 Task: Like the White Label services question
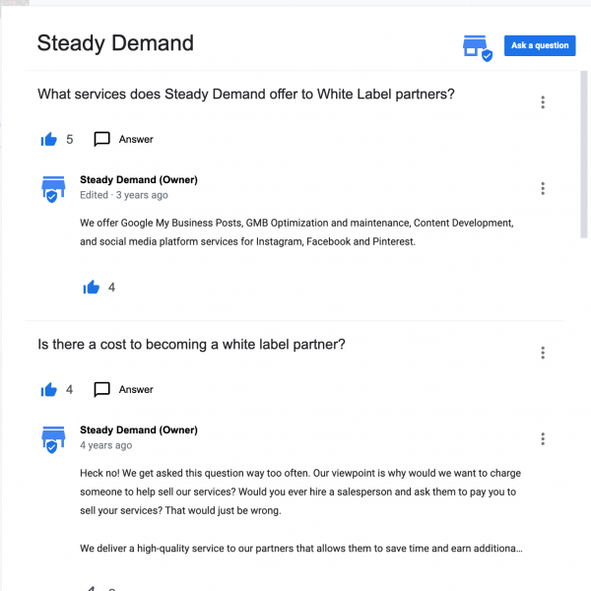[x=49, y=139]
